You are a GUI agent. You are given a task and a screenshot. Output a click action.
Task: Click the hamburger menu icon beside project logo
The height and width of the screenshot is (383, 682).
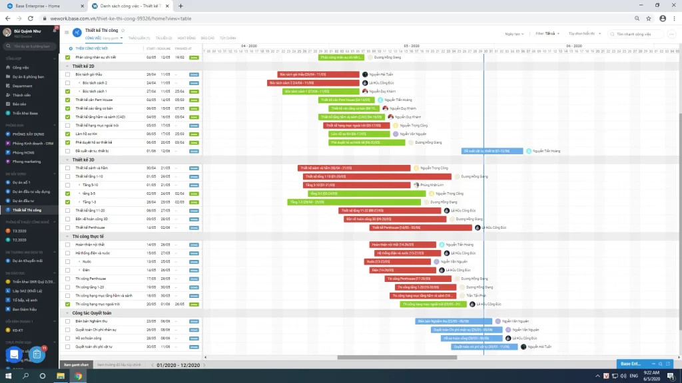(66, 31)
